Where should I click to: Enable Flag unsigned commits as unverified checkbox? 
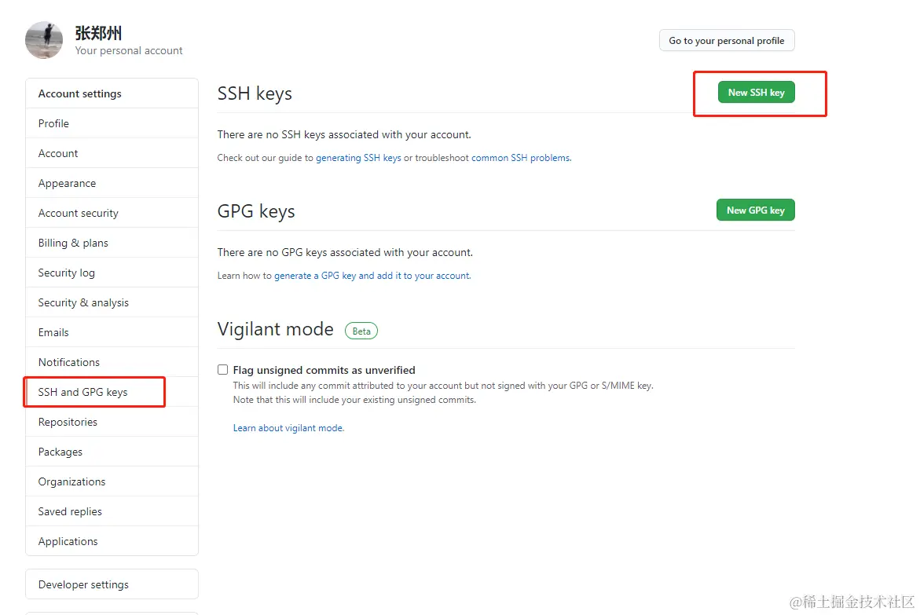[x=223, y=370]
